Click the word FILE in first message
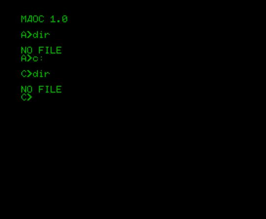 point(50,50)
